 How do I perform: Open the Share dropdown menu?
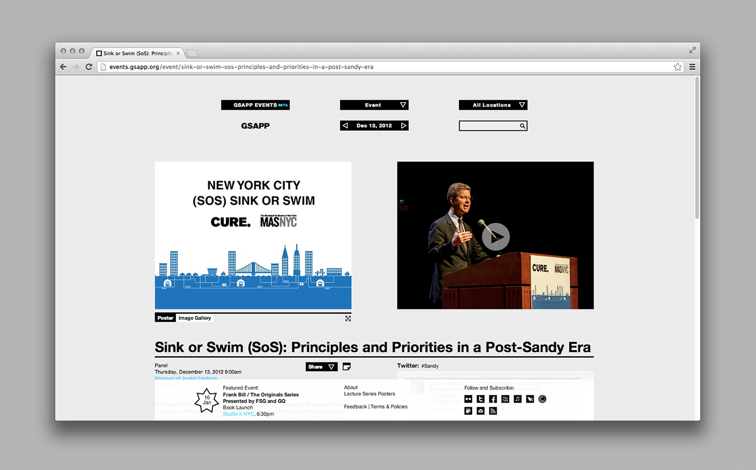click(x=321, y=367)
